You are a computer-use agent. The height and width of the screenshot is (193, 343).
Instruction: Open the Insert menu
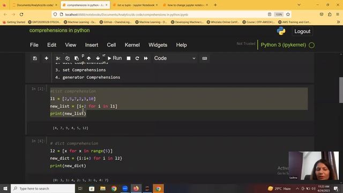point(92,45)
